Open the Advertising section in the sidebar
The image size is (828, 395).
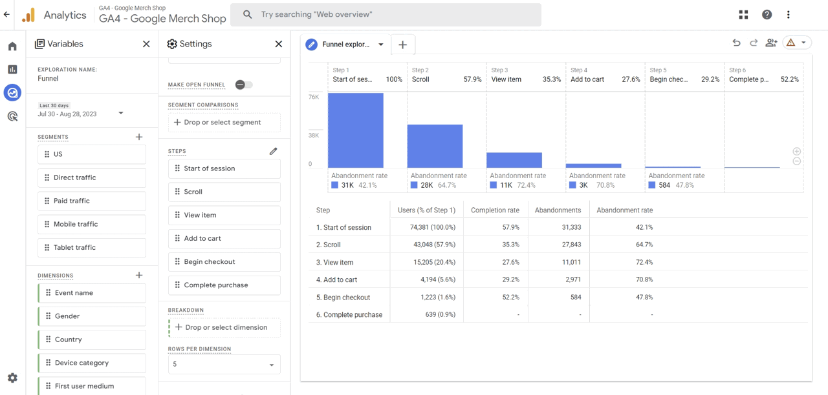point(12,116)
